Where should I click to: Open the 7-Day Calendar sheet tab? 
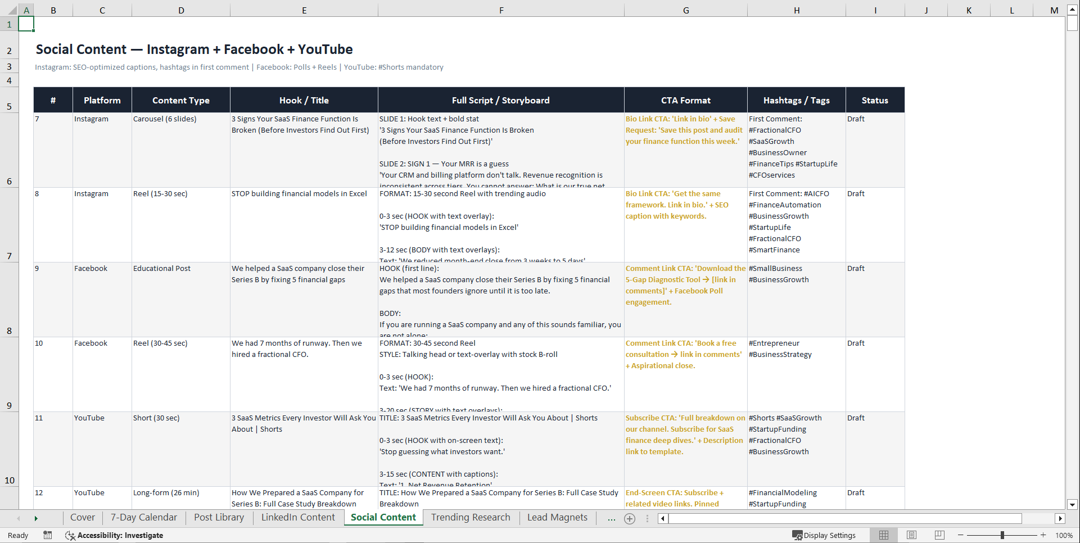pyautogui.click(x=144, y=518)
